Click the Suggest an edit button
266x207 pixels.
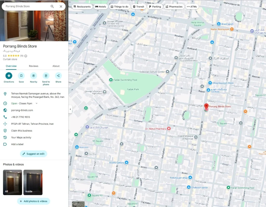(x=34, y=154)
